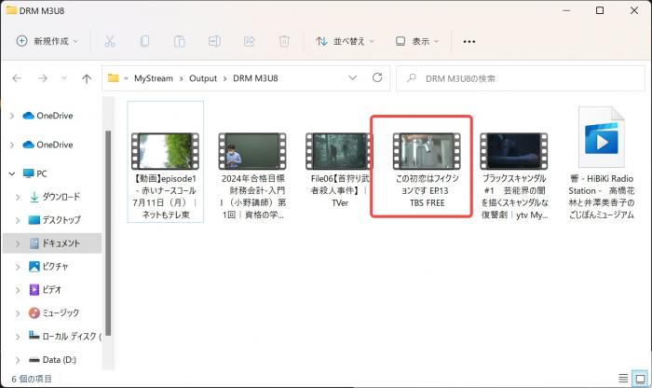This screenshot has height=388, width=652.
Task: Open ミュージック in sidebar
Action: (x=54, y=312)
